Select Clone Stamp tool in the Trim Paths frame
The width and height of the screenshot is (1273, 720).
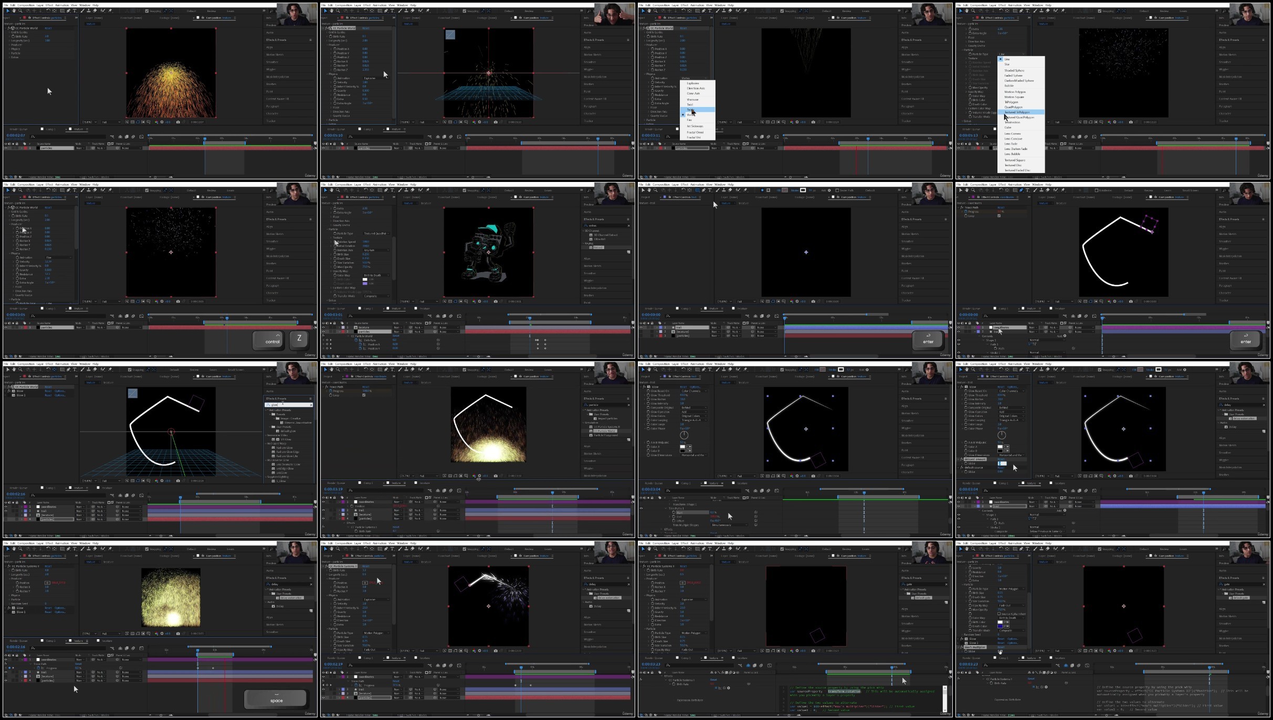point(724,369)
